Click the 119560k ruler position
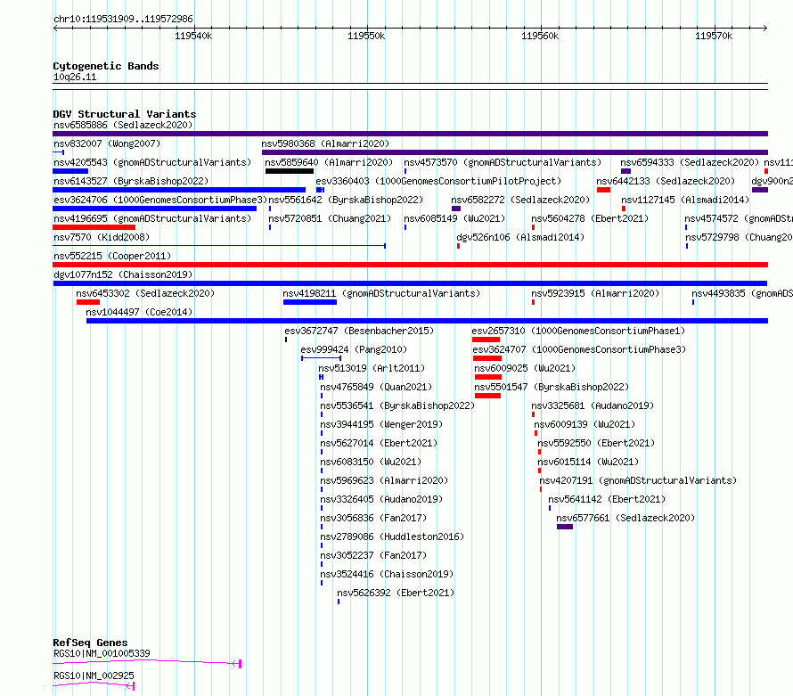 (540, 36)
